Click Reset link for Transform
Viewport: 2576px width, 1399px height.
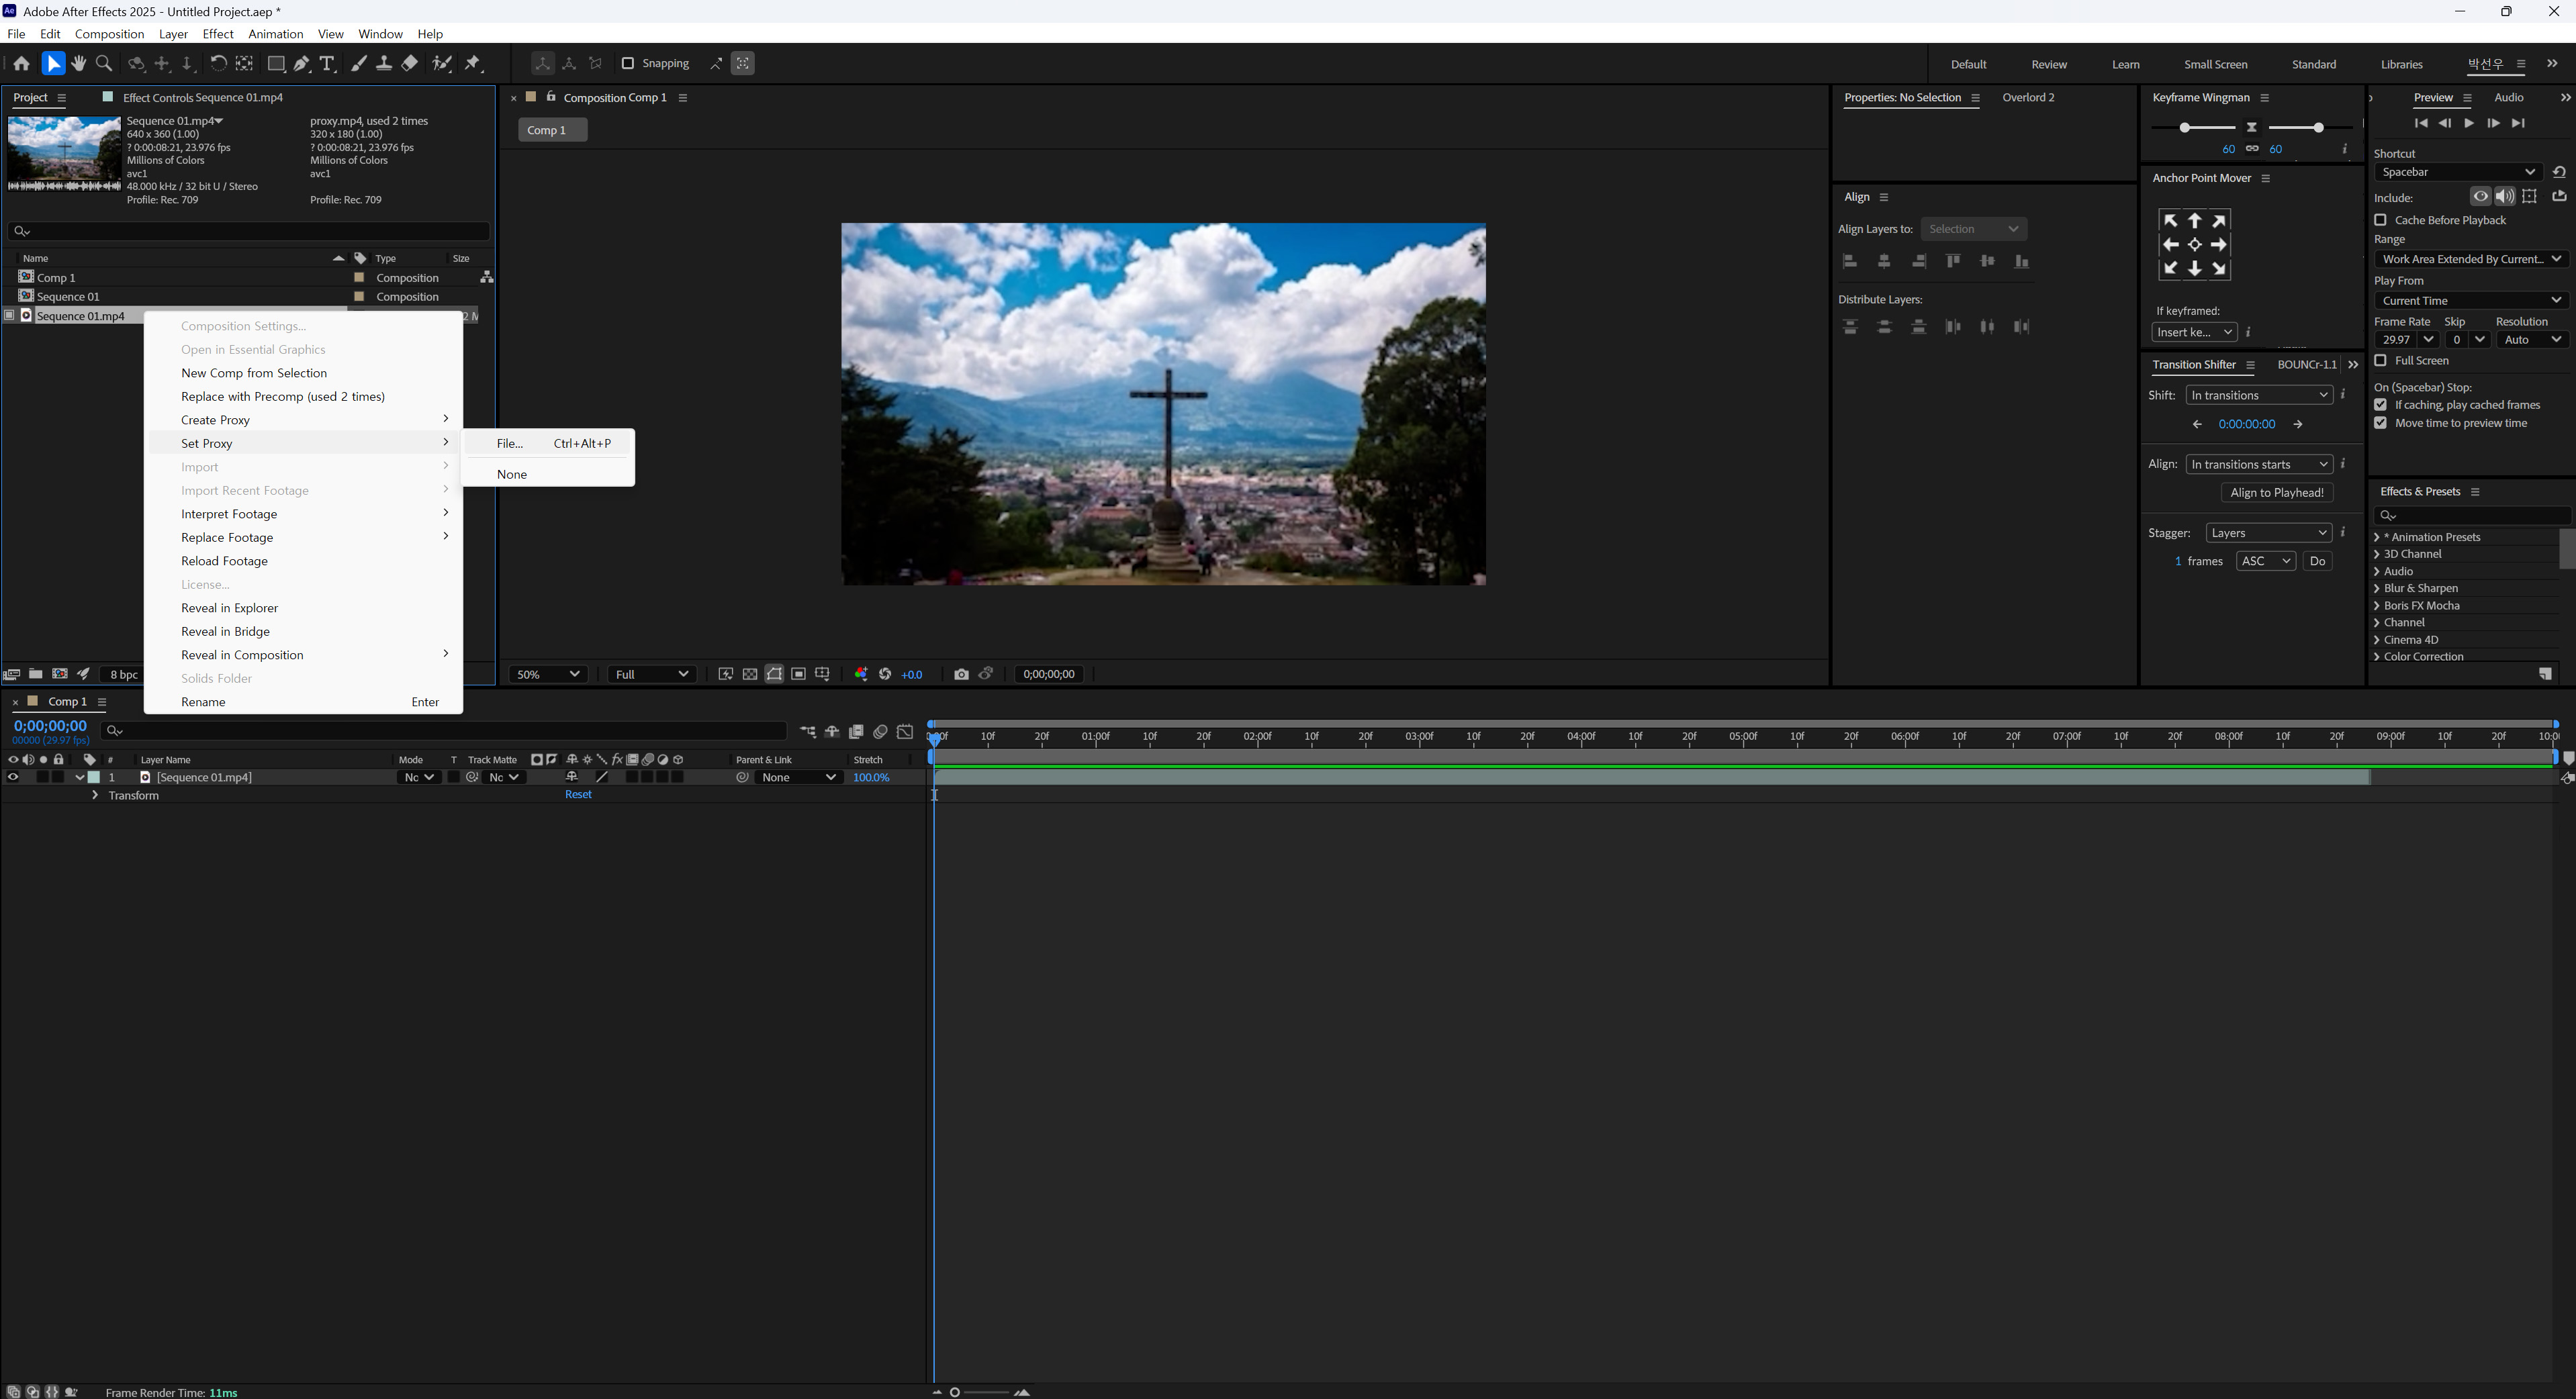pos(578,795)
